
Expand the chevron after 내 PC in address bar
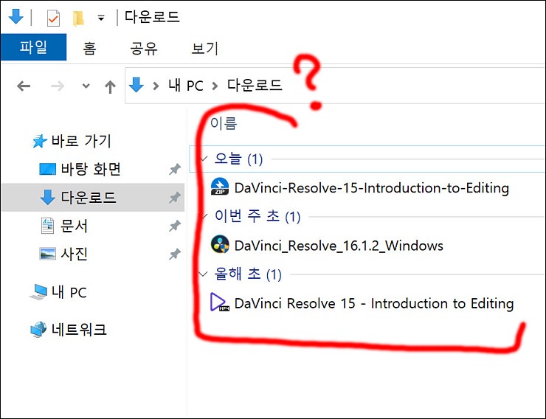coord(215,86)
